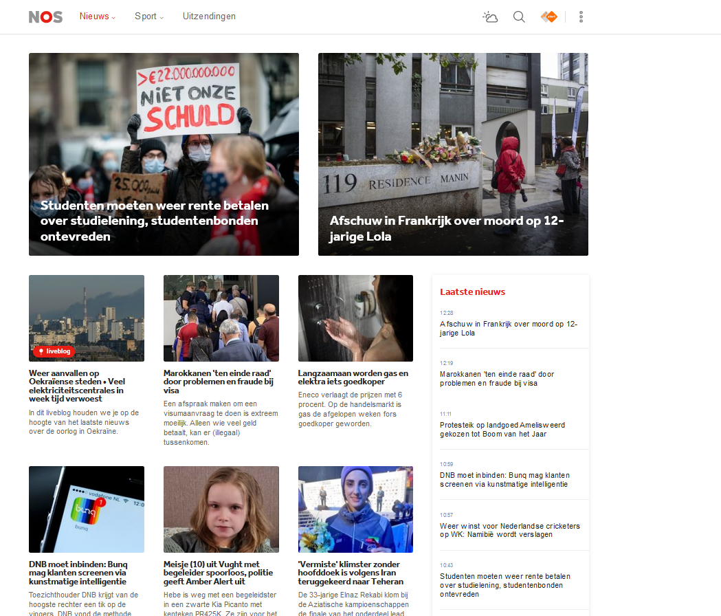Open the shower hands thumbnail
The height and width of the screenshot is (616, 721).
[x=355, y=318]
